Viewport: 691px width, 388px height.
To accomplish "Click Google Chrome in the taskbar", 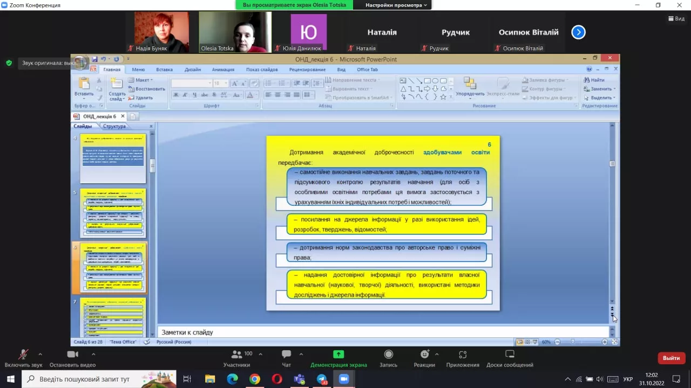I will (254, 379).
